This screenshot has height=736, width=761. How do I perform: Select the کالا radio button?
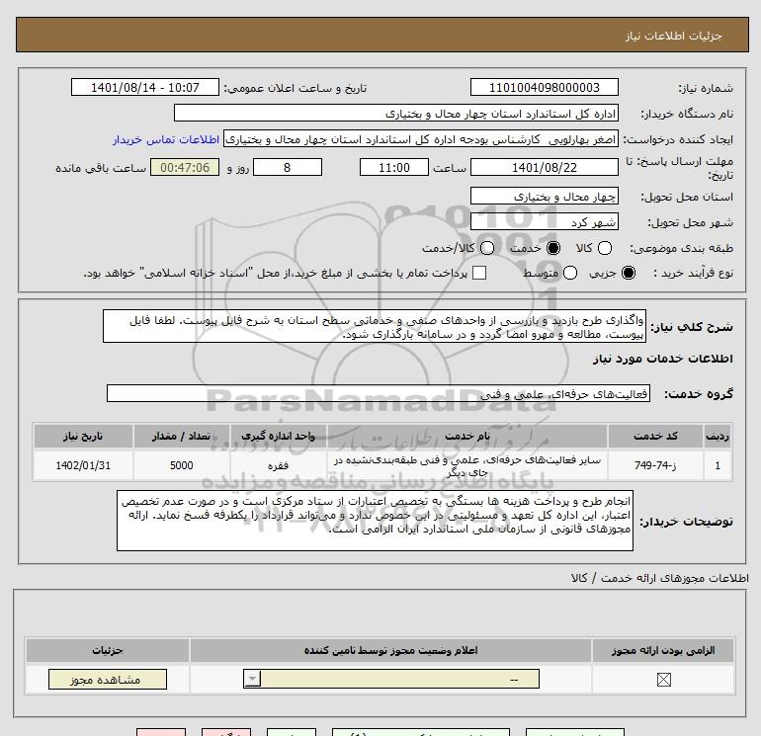point(605,248)
